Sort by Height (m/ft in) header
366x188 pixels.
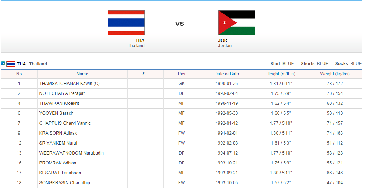pyautogui.click(x=281, y=74)
